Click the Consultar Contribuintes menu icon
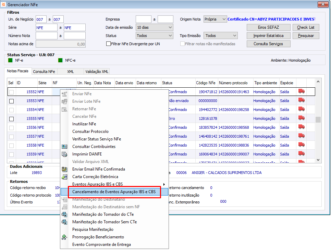Screen dimensions: 331x250 [x=64, y=147]
